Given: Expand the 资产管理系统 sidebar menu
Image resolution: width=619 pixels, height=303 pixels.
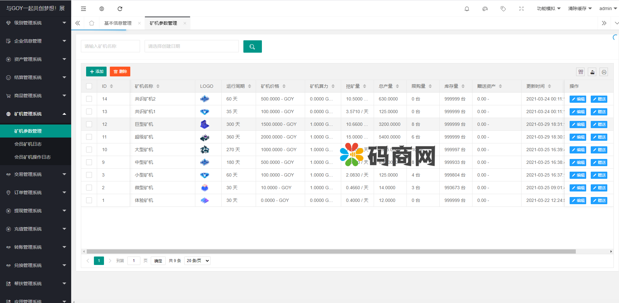Looking at the screenshot, I should [x=35, y=59].
